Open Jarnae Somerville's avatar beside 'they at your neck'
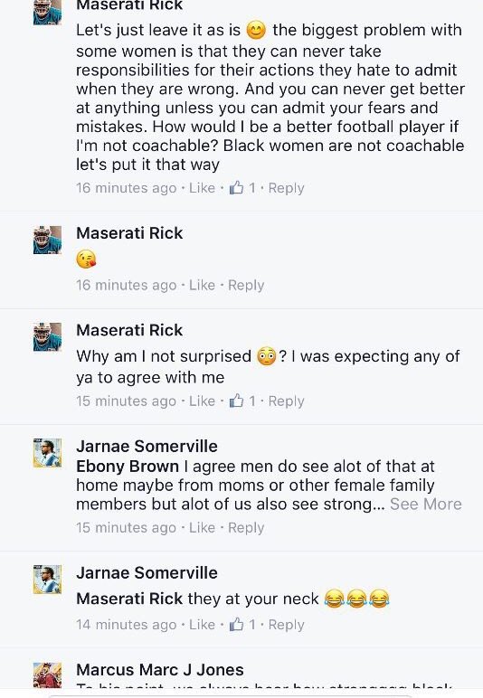 coord(47,580)
